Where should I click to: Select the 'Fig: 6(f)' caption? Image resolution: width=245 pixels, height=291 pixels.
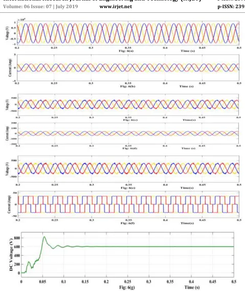tap(127, 223)
